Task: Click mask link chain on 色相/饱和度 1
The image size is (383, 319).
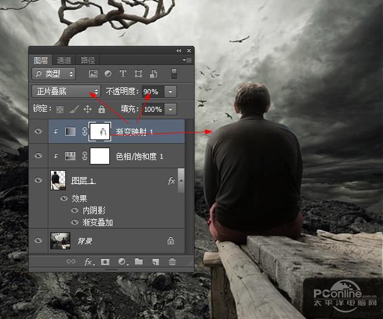Action: pyautogui.click(x=85, y=156)
